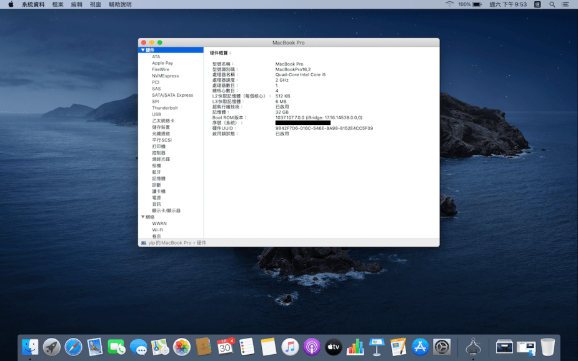
Task: Open Finder from the Dock
Action: [30, 347]
